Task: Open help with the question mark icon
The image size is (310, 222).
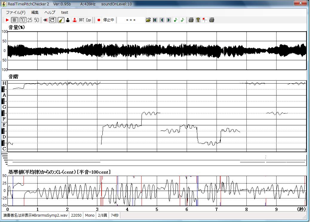Action: 198,20
